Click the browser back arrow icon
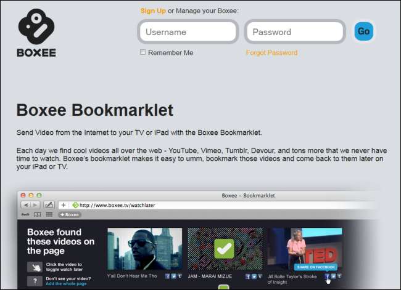The width and height of the screenshot is (401, 290). tap(25, 205)
